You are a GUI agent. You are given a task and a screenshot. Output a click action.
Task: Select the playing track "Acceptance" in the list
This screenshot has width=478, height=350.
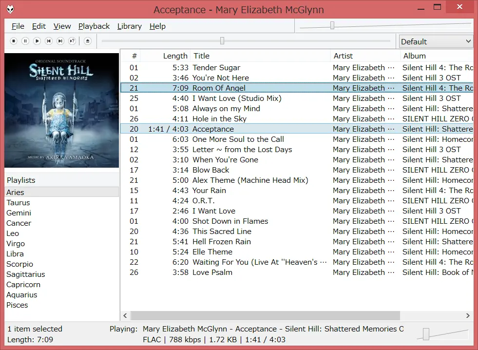pyautogui.click(x=297, y=129)
